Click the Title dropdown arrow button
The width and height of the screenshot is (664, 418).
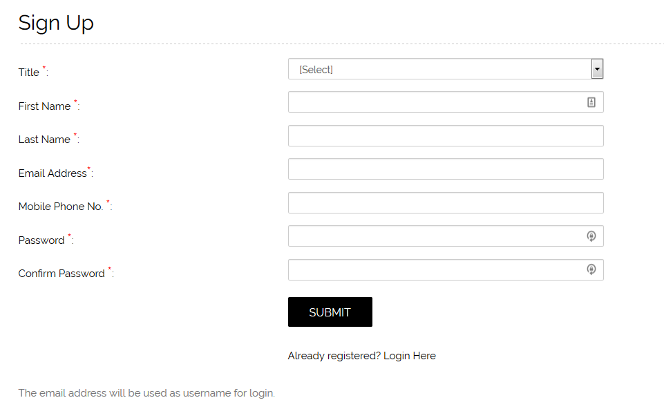(597, 69)
